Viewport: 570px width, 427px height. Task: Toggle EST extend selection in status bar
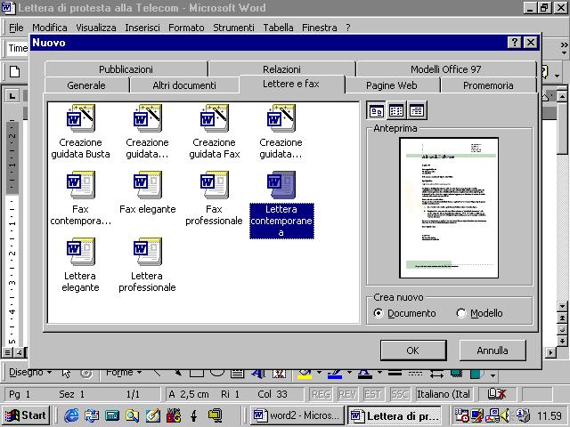[372, 394]
